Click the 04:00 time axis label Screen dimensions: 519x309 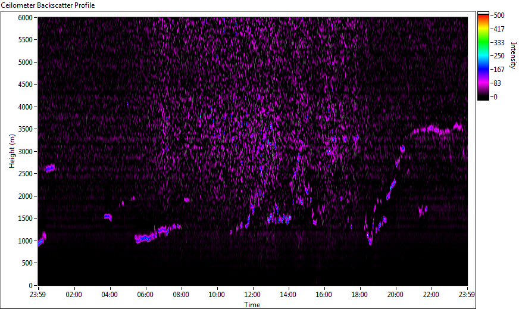pyautogui.click(x=110, y=295)
